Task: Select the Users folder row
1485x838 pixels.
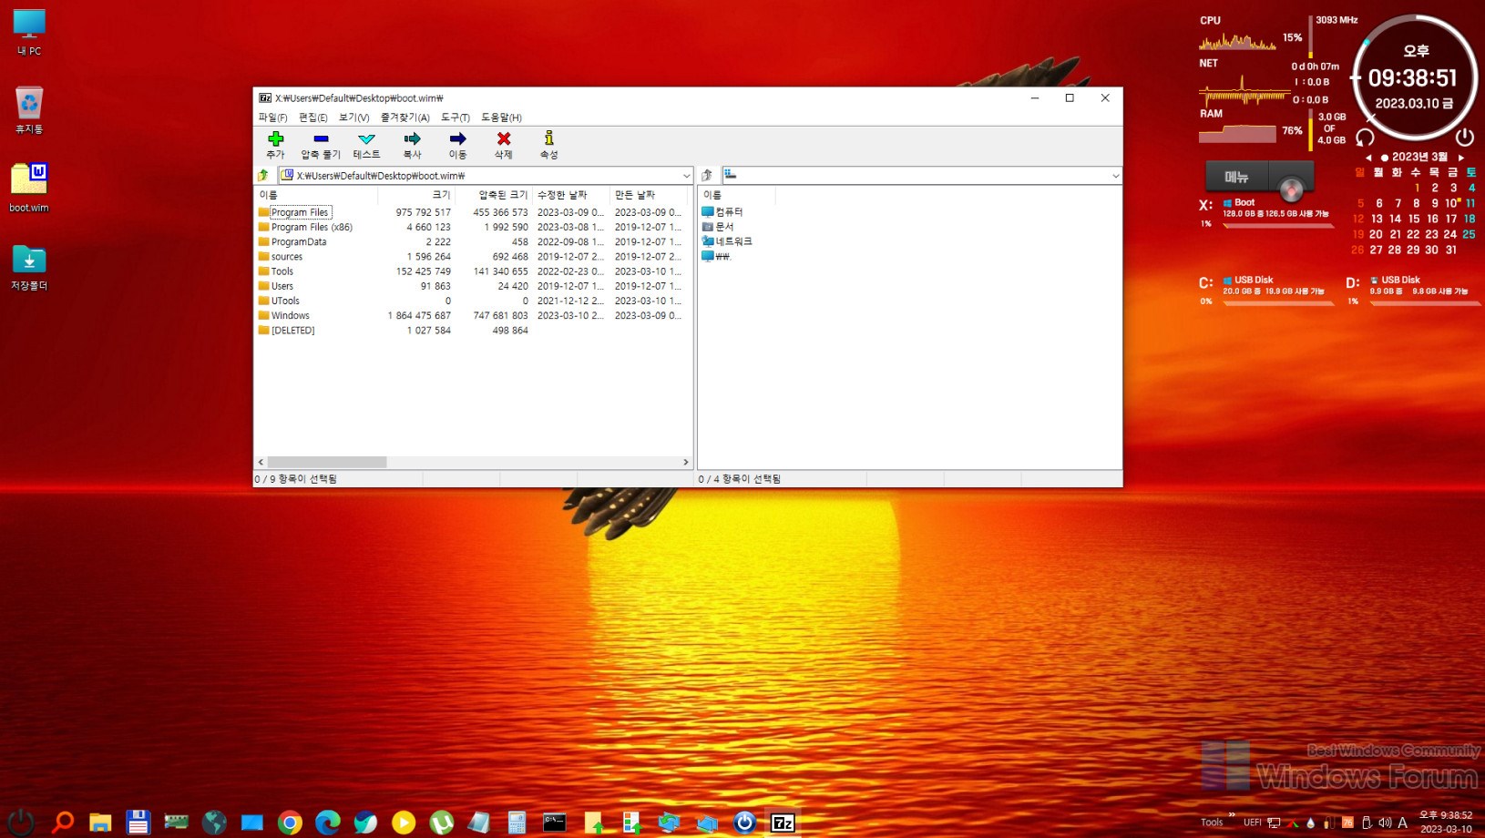Action: 472,286
